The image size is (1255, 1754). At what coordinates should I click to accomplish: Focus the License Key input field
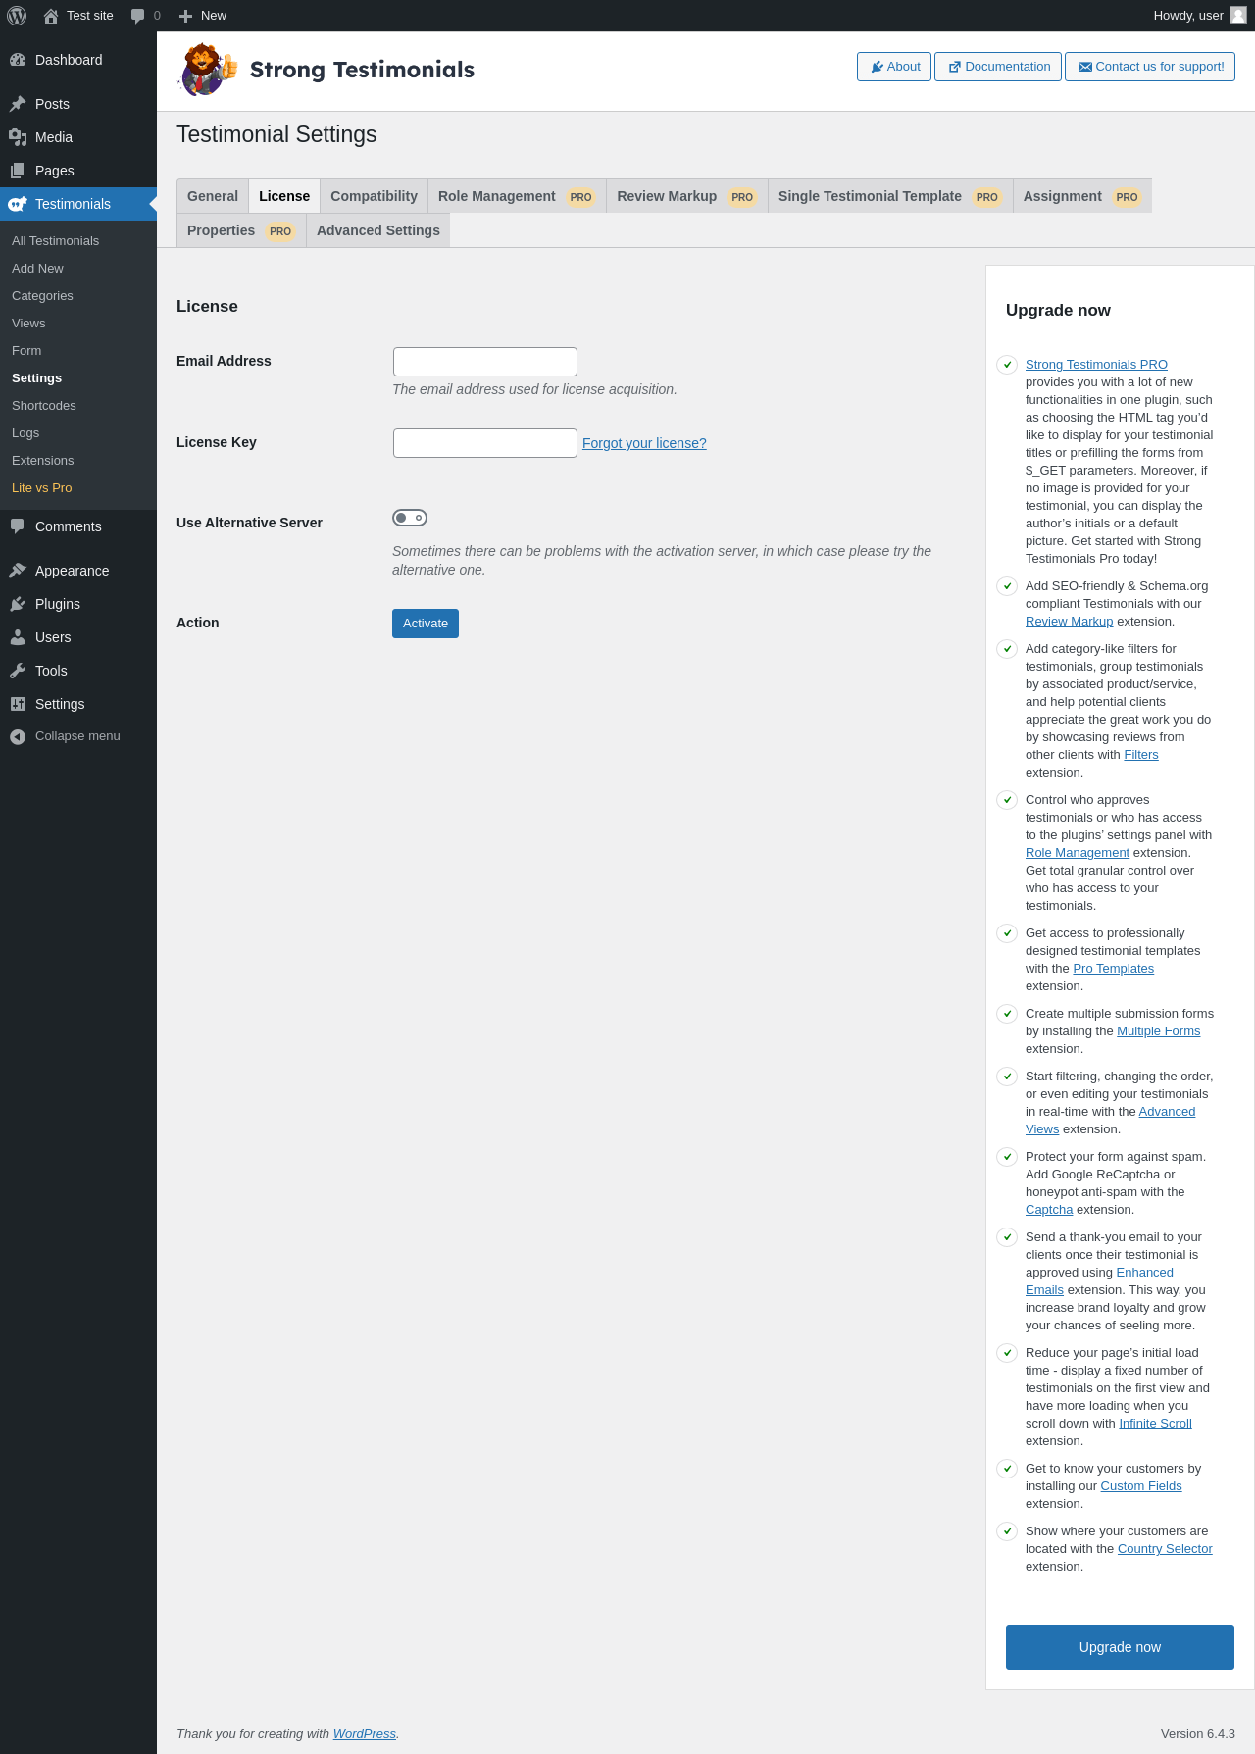(485, 443)
